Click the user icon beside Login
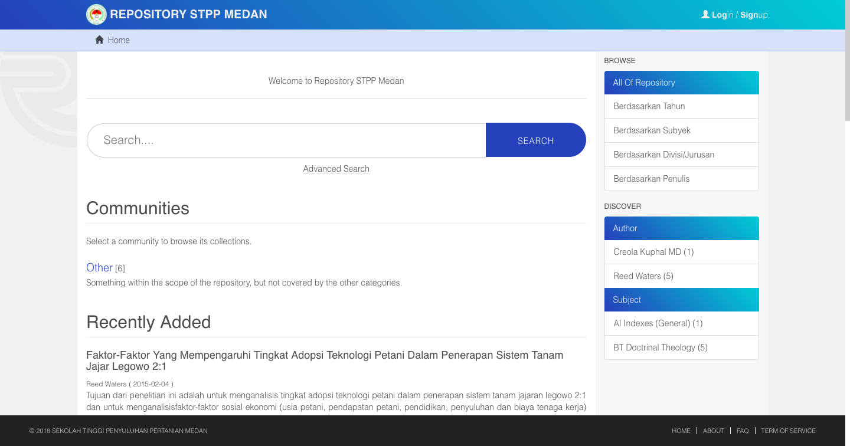This screenshot has height=446, width=850. [x=705, y=14]
